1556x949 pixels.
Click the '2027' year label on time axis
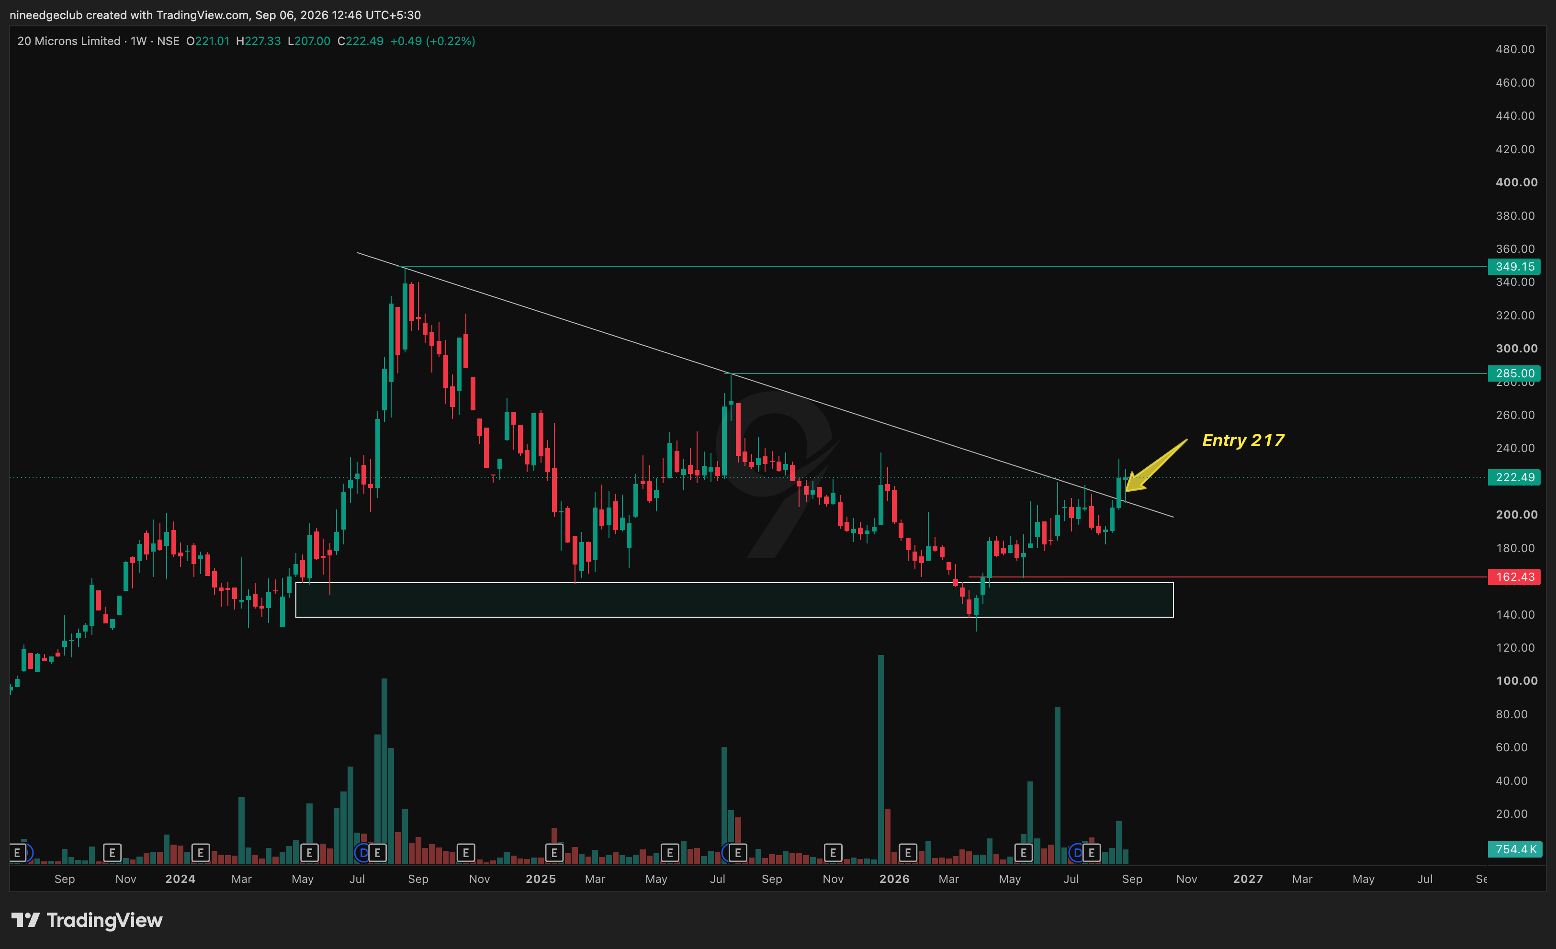(x=1248, y=879)
